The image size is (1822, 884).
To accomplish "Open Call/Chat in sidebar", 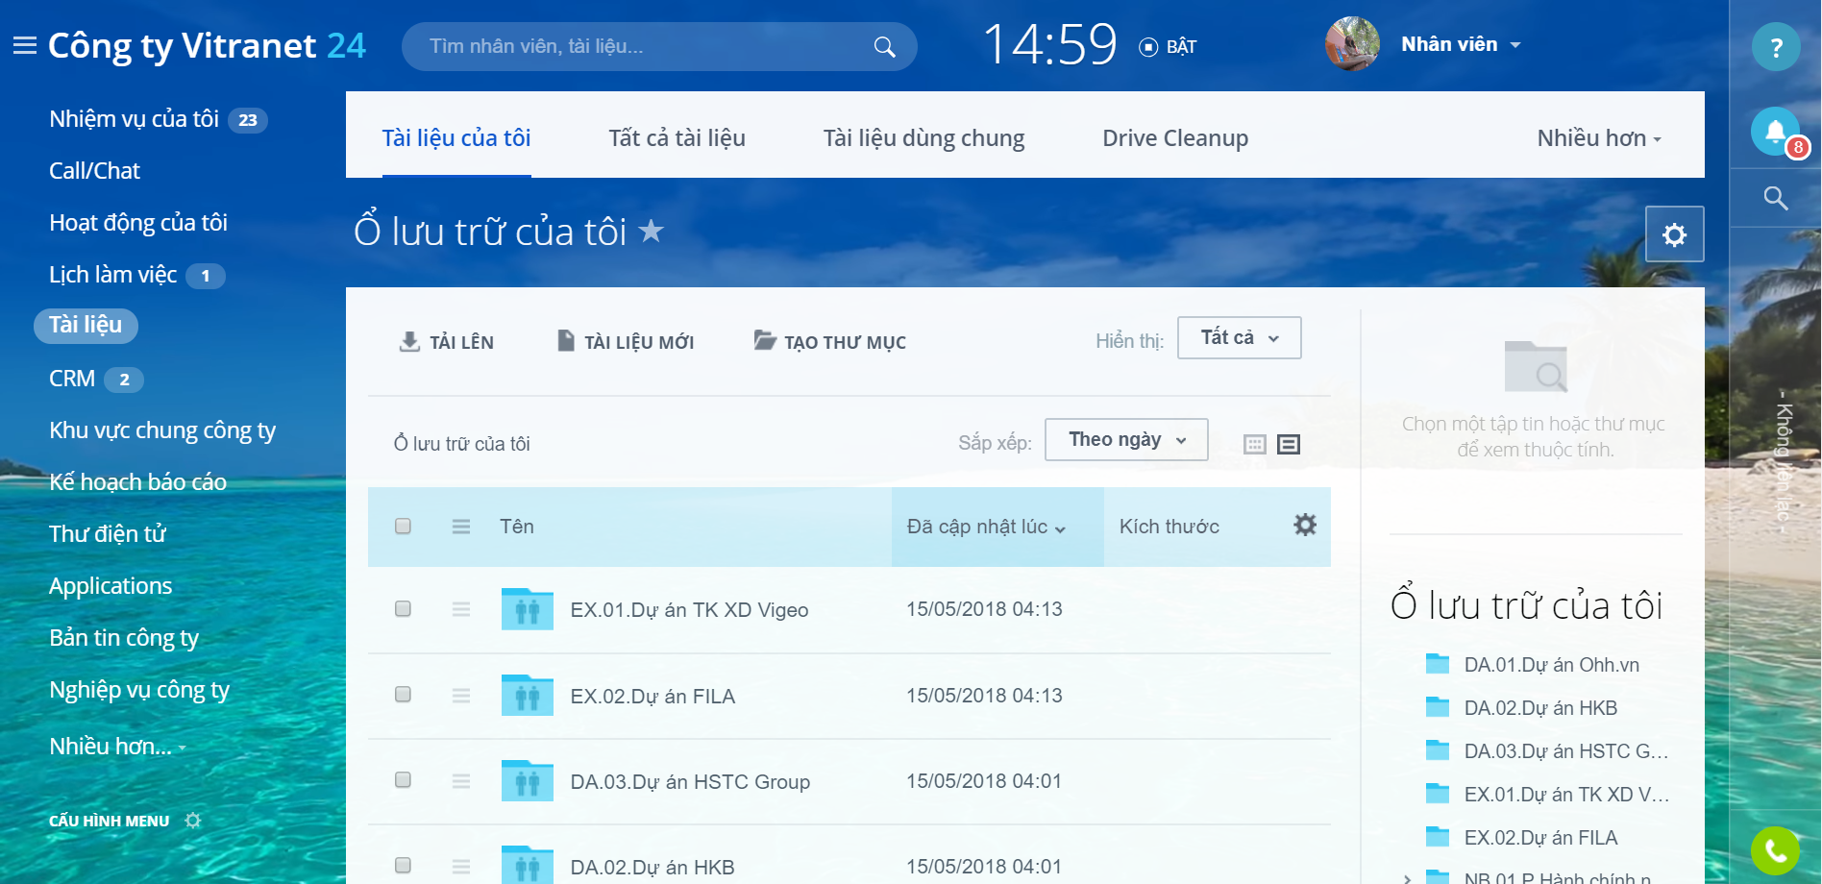I will [94, 171].
